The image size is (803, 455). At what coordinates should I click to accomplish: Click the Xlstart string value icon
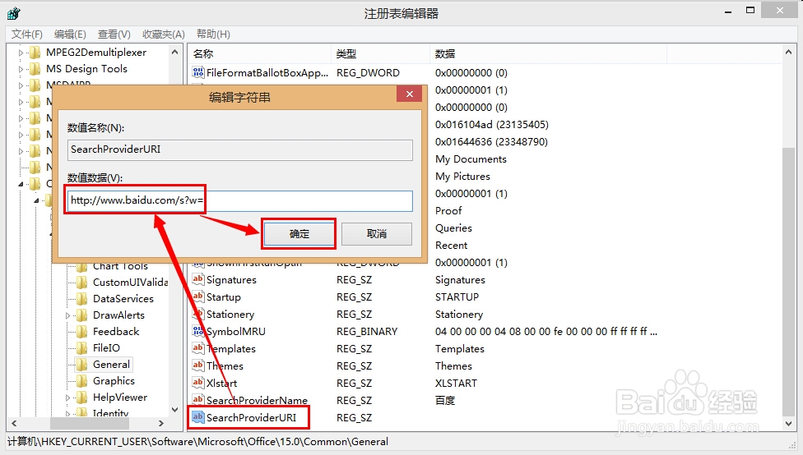point(198,383)
